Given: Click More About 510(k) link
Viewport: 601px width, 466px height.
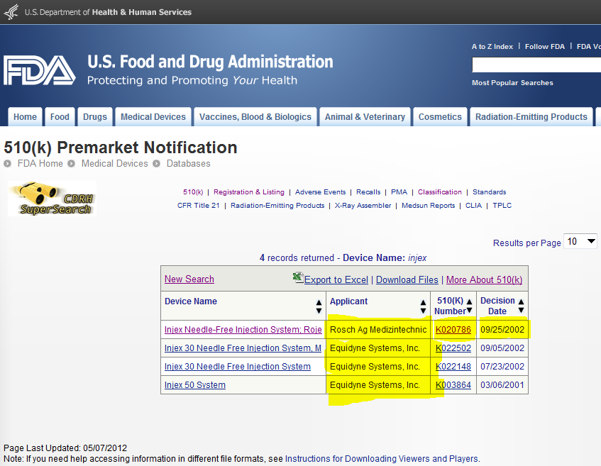Looking at the screenshot, I should pyautogui.click(x=484, y=280).
